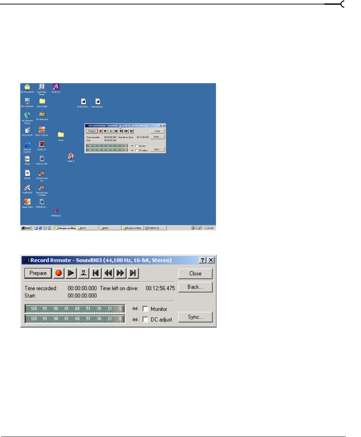Click Go to Start button in enlarged dialog
Screen dimensions: 361x437
pos(96,273)
